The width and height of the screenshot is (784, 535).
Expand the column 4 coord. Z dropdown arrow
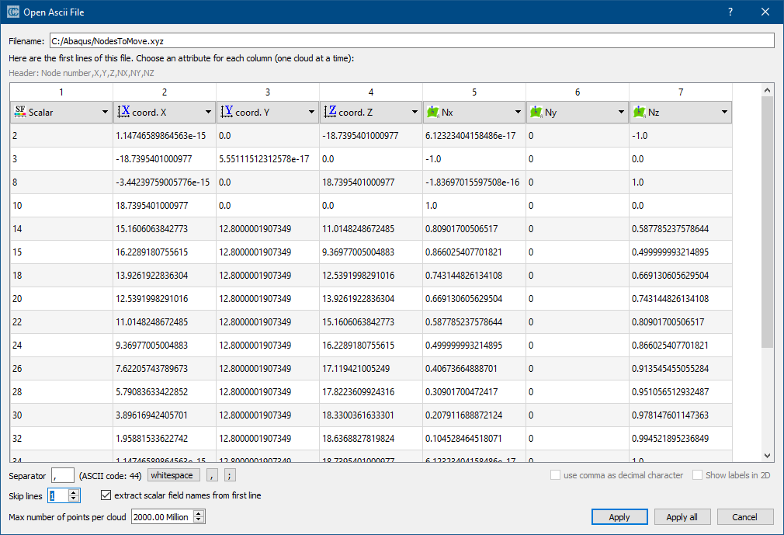(x=415, y=113)
